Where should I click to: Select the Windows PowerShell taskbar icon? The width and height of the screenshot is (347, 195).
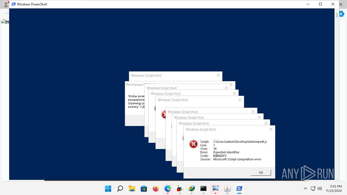[x=239, y=188]
